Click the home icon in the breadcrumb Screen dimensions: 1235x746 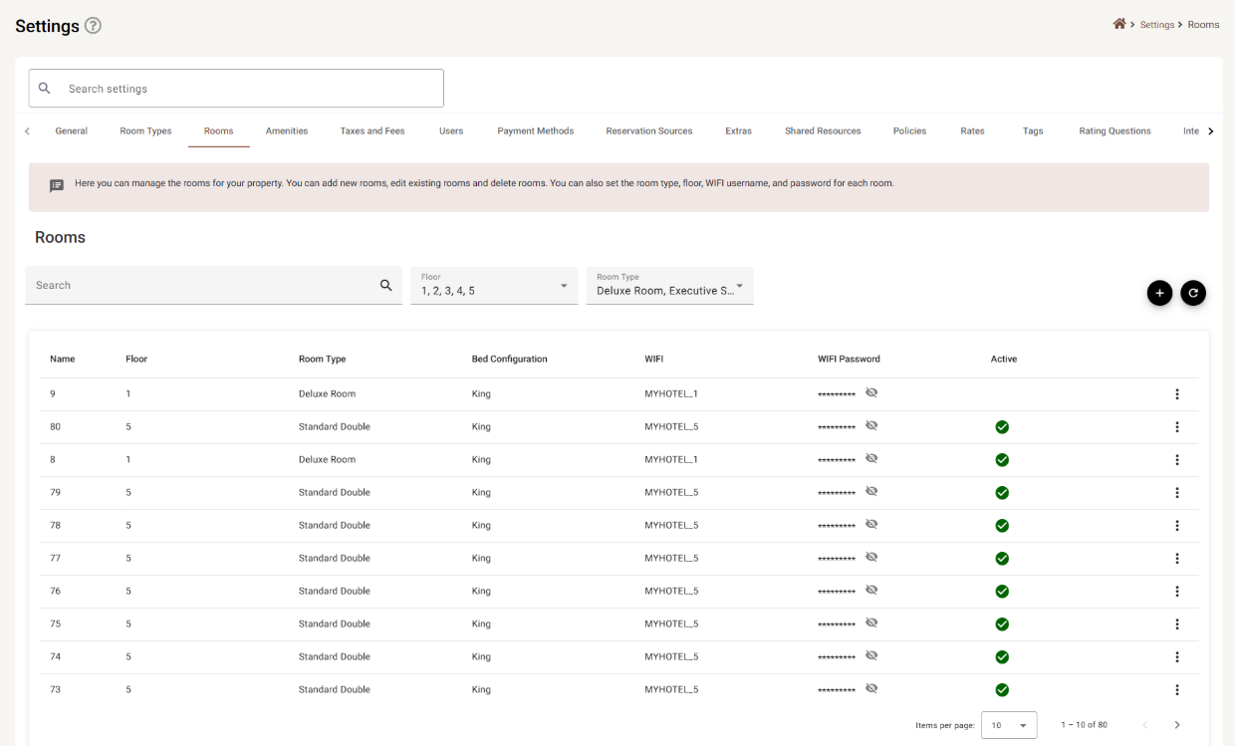click(x=1119, y=24)
